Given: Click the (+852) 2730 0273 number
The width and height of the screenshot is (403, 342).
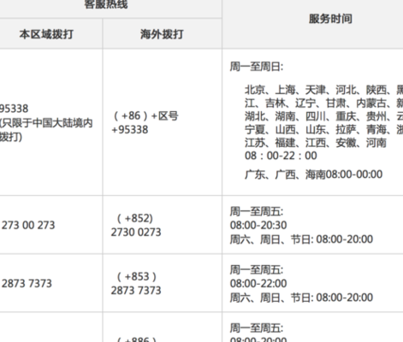Looking at the screenshot, I should coord(136,225).
